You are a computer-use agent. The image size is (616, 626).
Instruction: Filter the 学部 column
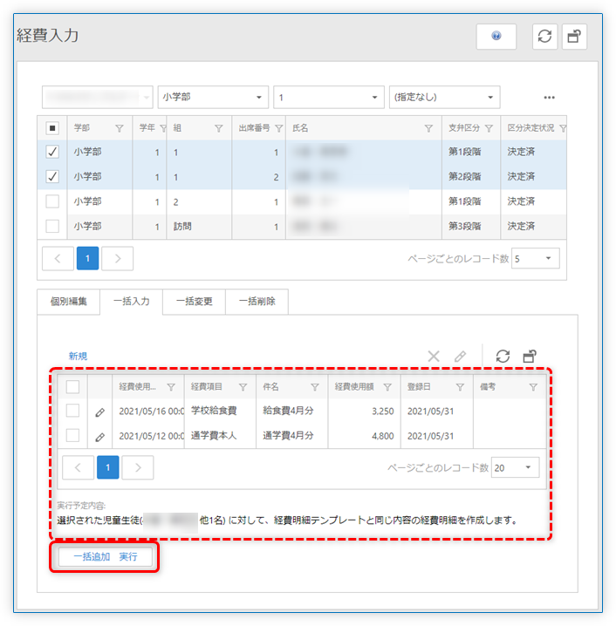pos(119,128)
